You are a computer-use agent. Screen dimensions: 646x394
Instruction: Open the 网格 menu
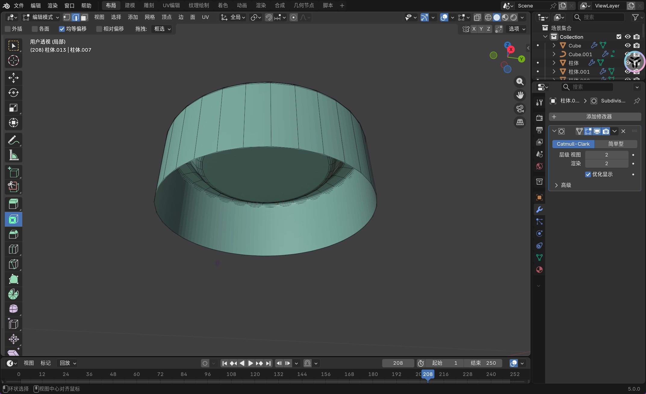tap(150, 17)
